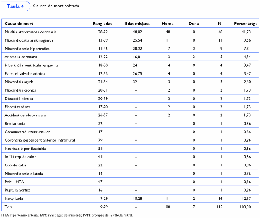Select the percentage value 41,73
260x218 pixels.
click(x=246, y=32)
